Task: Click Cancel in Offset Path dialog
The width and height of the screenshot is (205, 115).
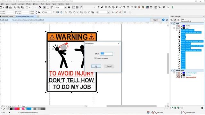Action: click(109, 66)
